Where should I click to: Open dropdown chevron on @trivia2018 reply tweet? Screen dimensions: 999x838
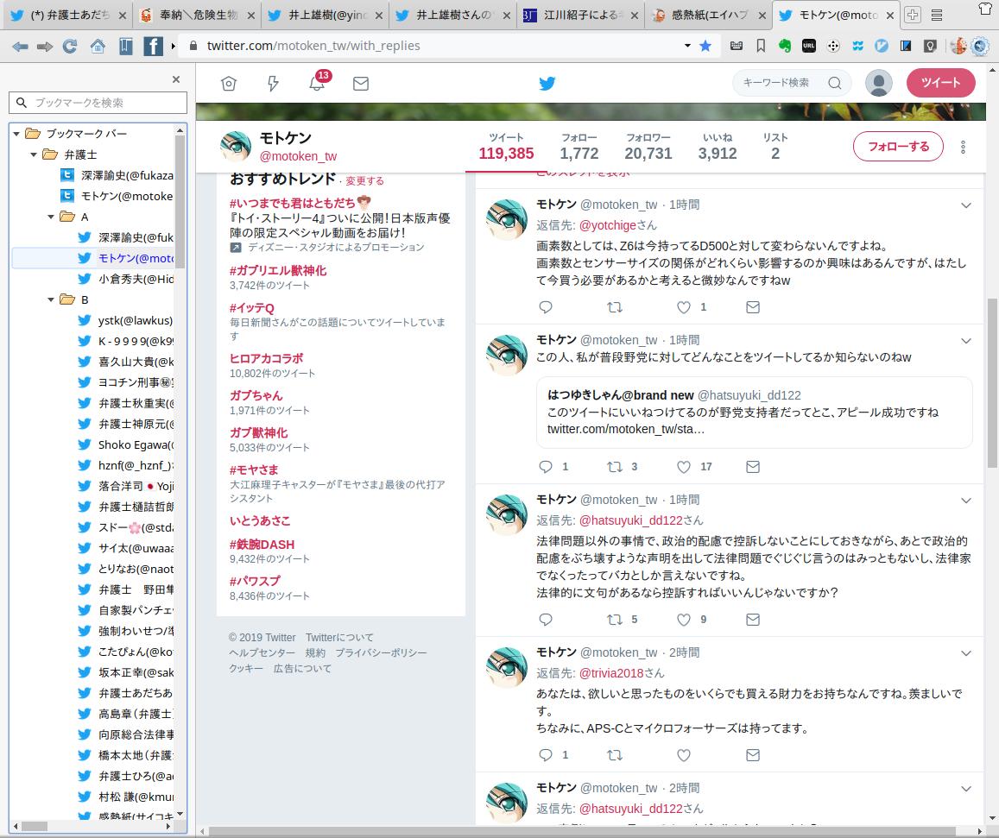click(x=966, y=652)
